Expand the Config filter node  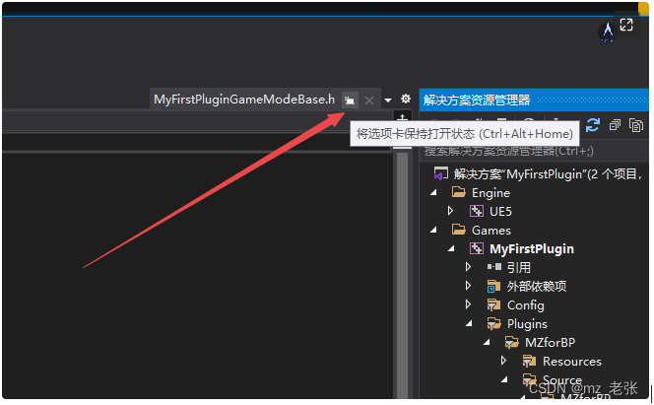(x=468, y=304)
